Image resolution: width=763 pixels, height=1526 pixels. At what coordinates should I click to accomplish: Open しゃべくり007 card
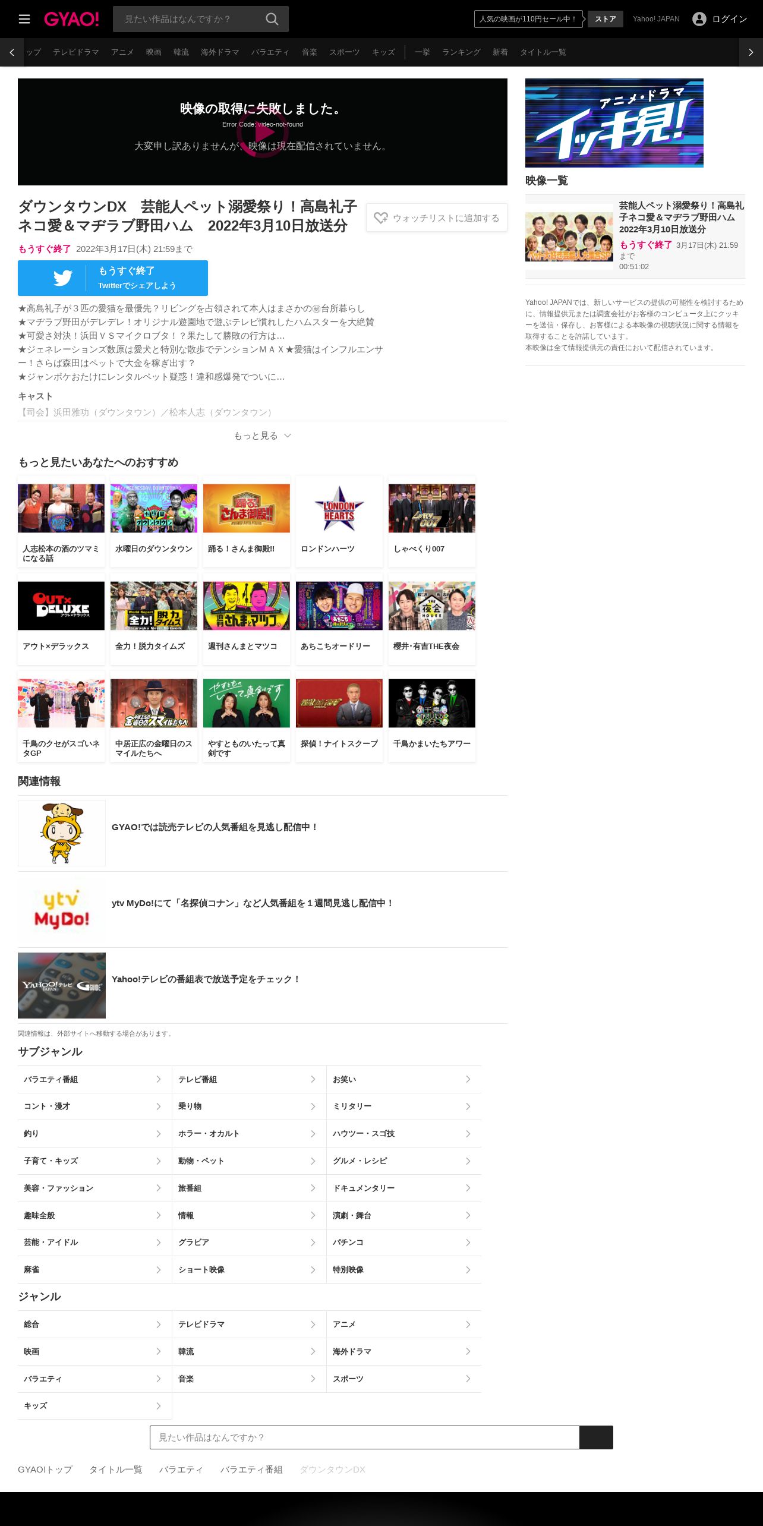coord(432,522)
